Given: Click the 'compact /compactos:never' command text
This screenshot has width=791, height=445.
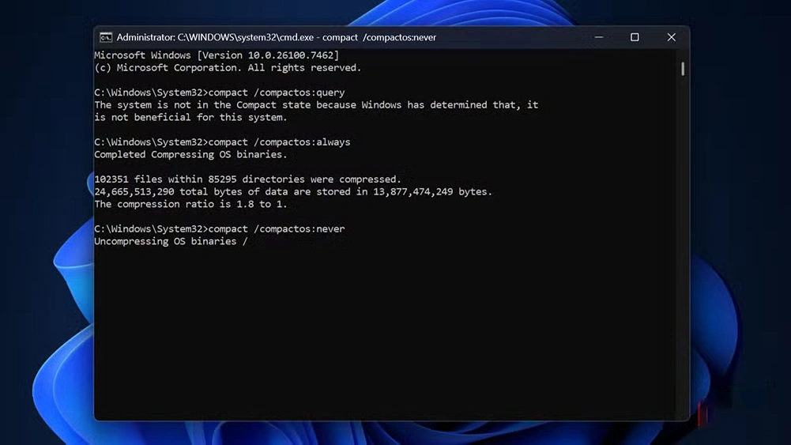Looking at the screenshot, I should 277,228.
